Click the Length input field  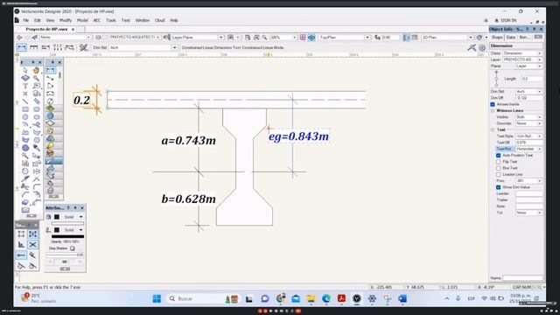(x=532, y=79)
